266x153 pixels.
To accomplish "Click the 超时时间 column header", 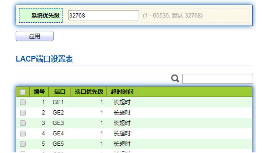I will (122, 92).
